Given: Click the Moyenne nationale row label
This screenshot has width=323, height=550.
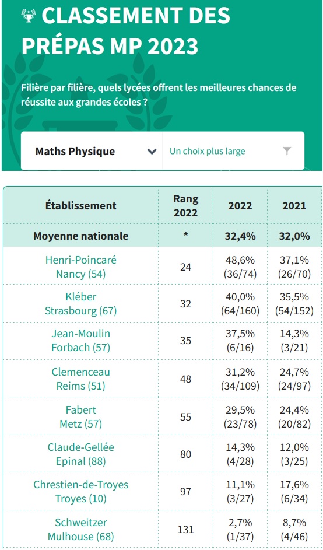Looking at the screenshot, I should click(x=80, y=236).
